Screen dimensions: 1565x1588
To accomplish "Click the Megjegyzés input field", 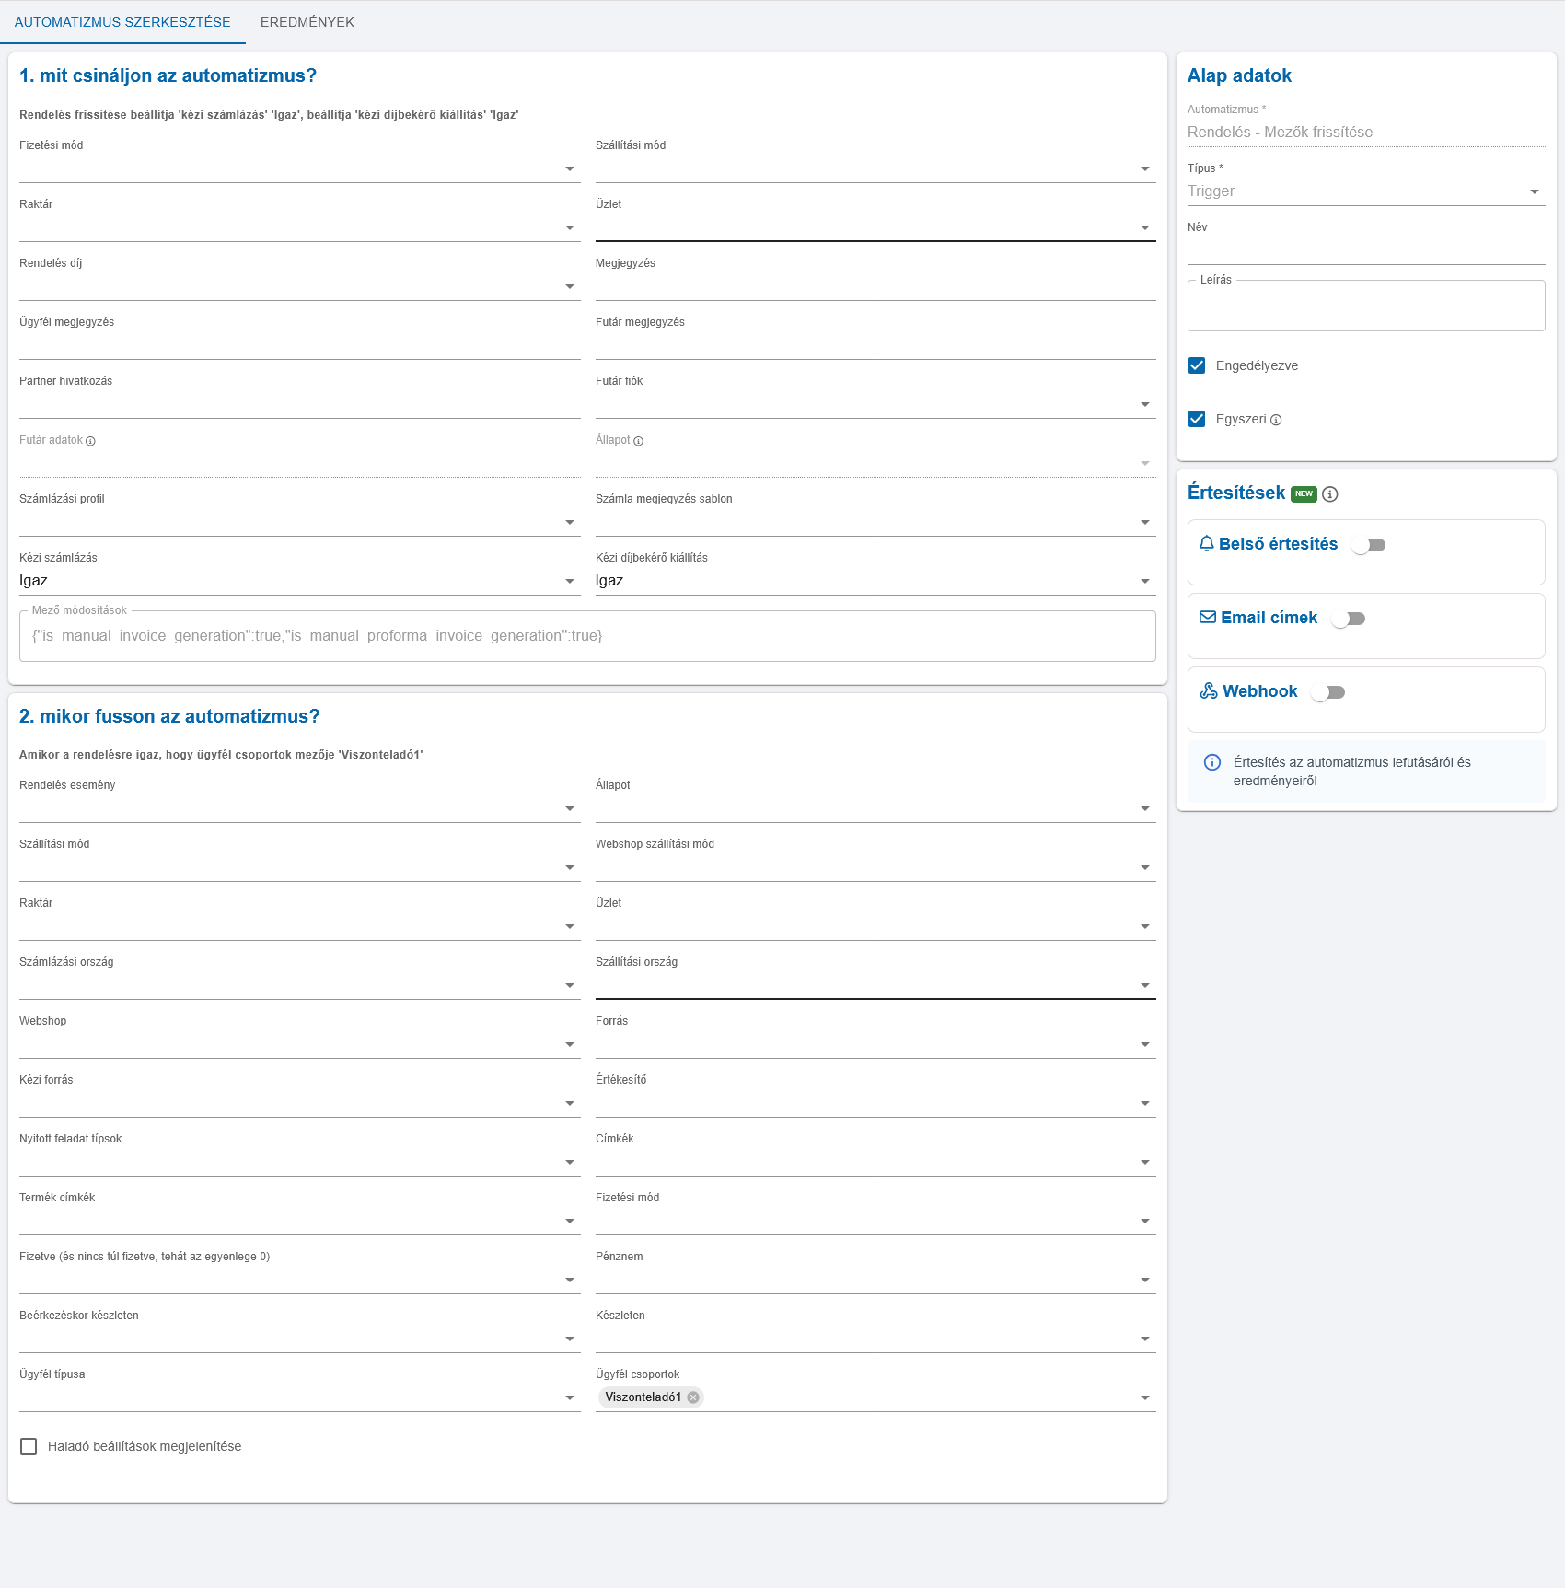I will pos(875,286).
